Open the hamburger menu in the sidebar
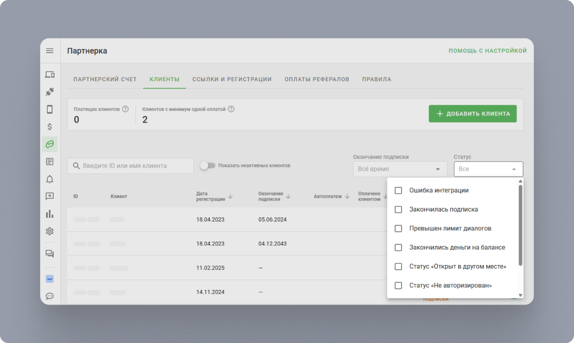The image size is (574, 343). (x=50, y=51)
